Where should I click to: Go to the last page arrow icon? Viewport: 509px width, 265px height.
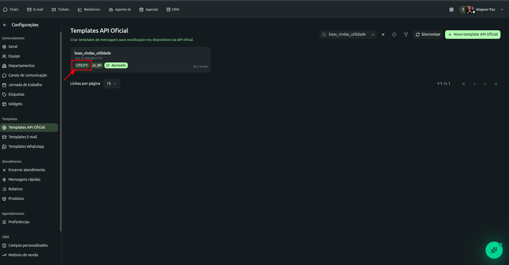click(x=495, y=84)
